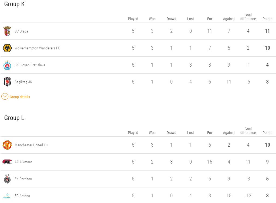The image size is (276, 203).
Task: Click the FC Astana logo
Action: (7, 196)
